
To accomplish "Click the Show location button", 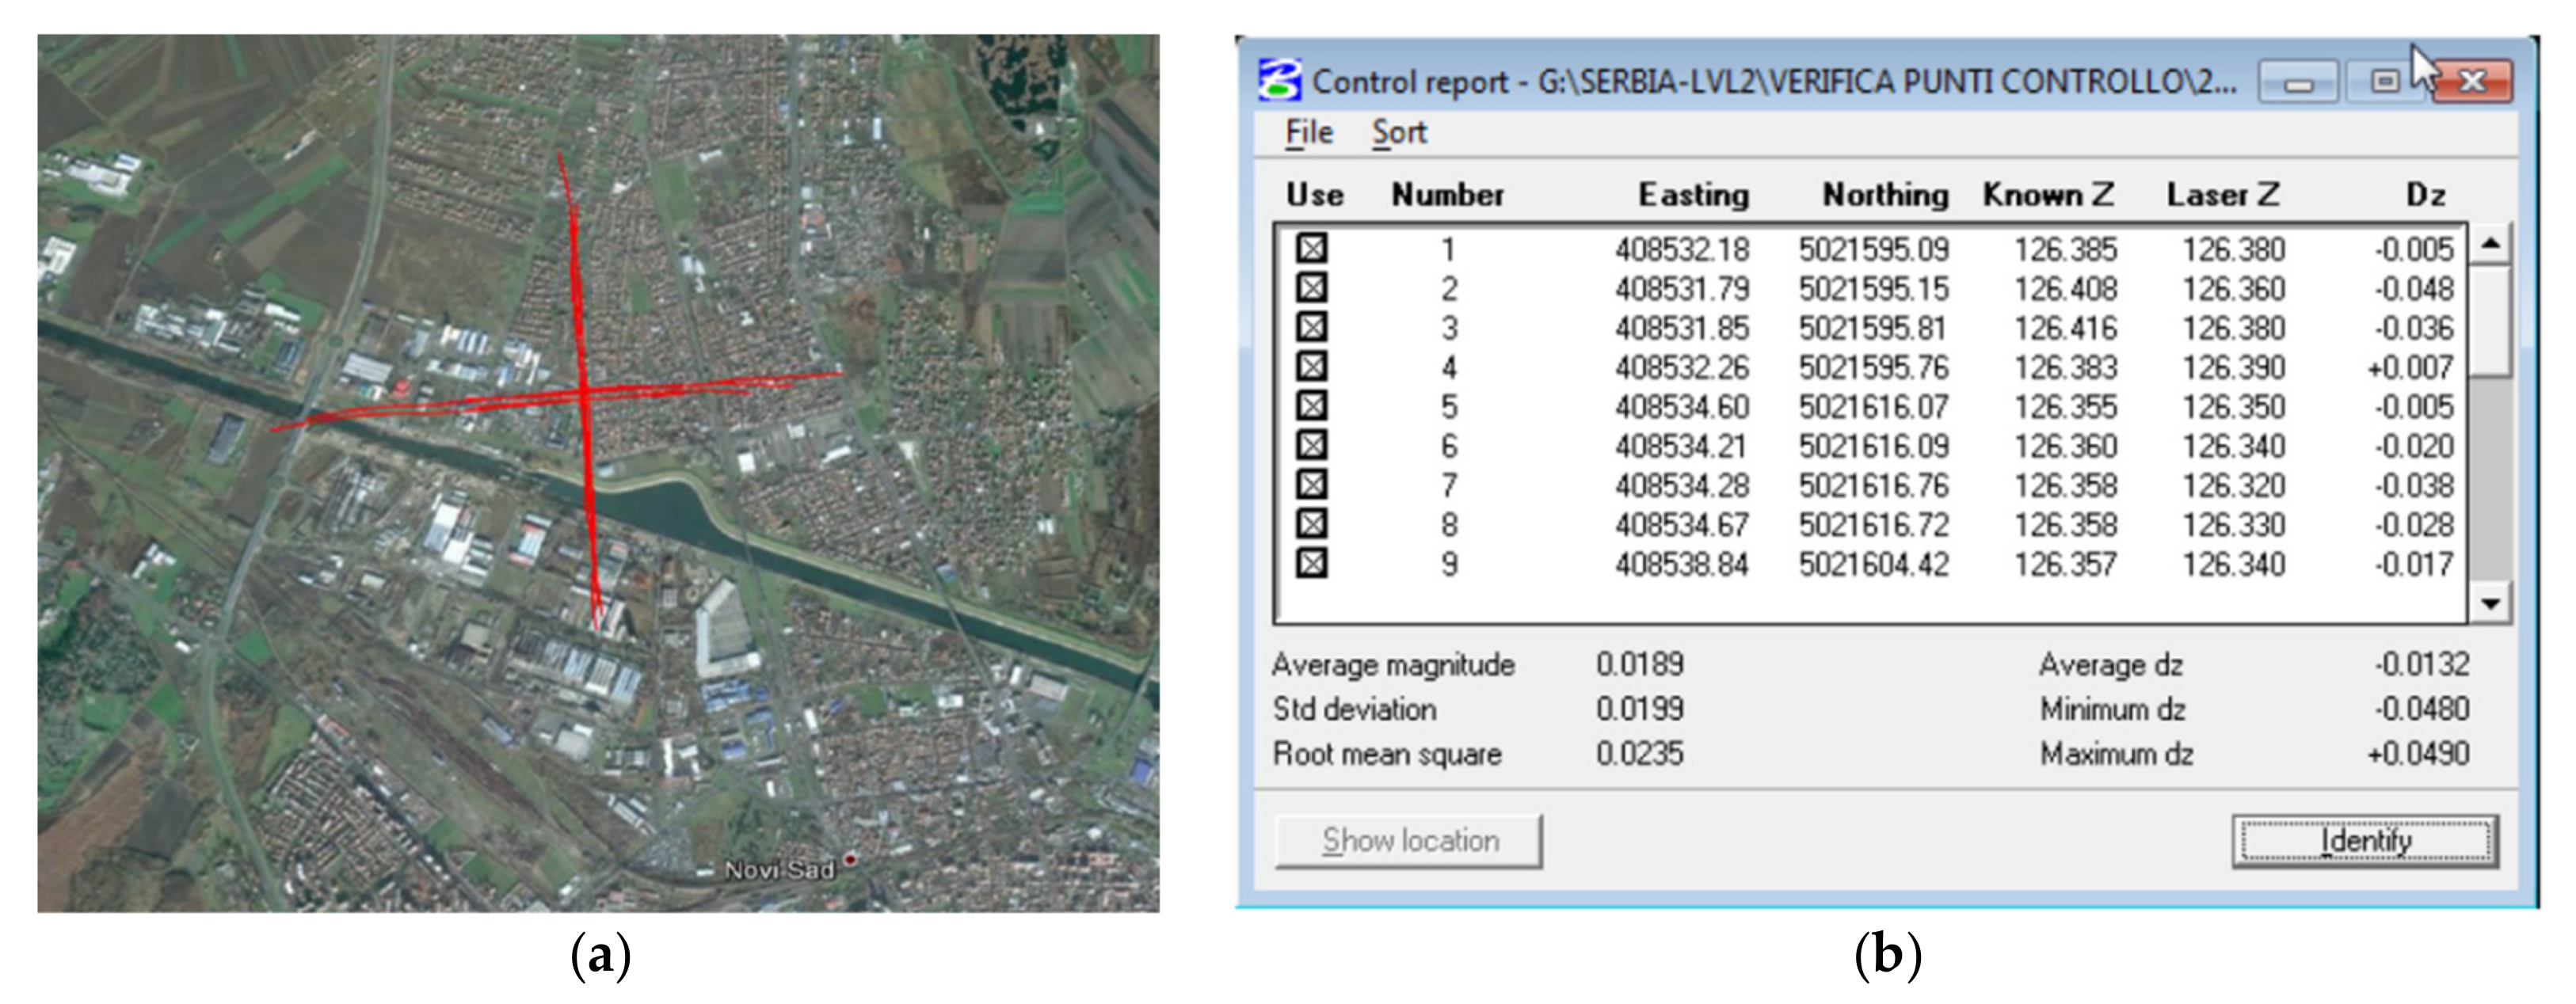I will 1408,841.
